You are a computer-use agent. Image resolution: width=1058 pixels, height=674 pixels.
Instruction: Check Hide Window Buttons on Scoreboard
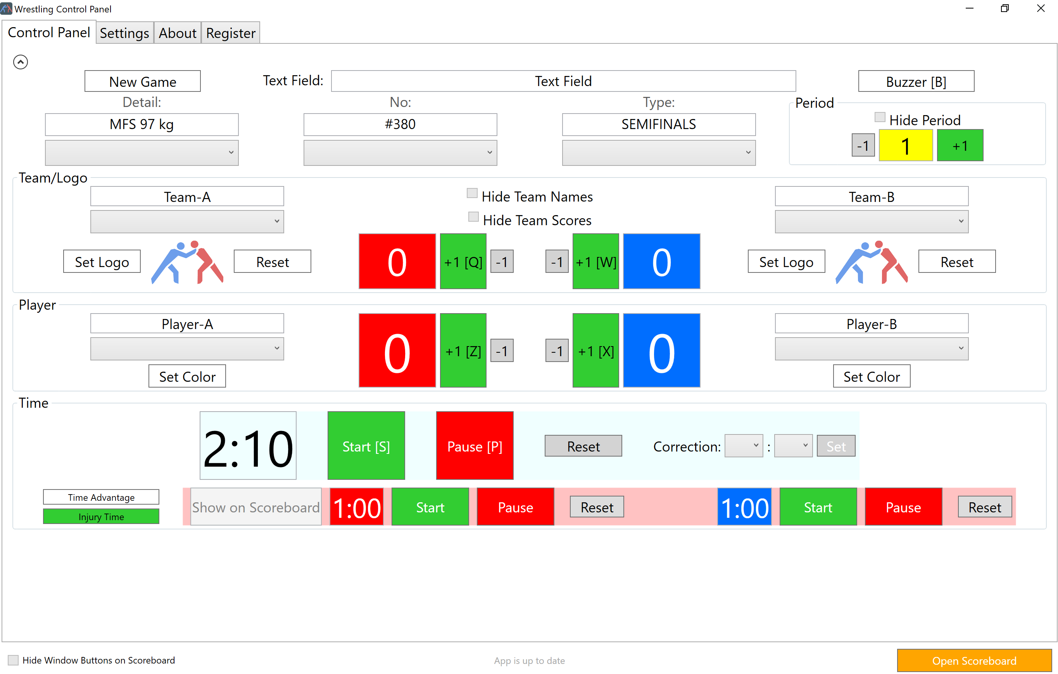pyautogui.click(x=13, y=660)
